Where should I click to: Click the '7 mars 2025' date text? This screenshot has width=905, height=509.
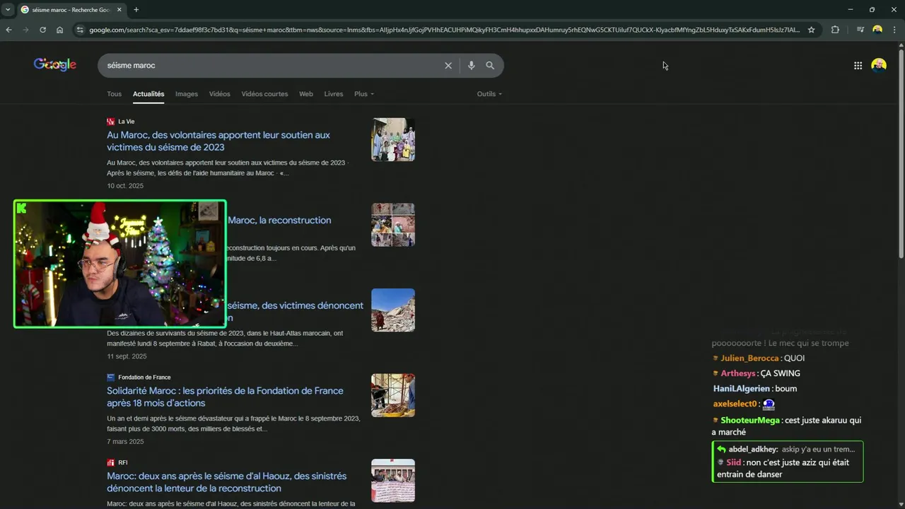pyautogui.click(x=125, y=442)
